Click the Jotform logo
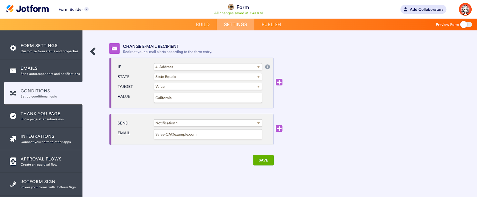 27,9
